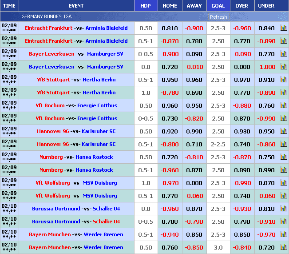This screenshot has width=289, height=254.
Task: Open chart icon for Bayern Munchen row, goal 3.0
Action: pos(284,247)
